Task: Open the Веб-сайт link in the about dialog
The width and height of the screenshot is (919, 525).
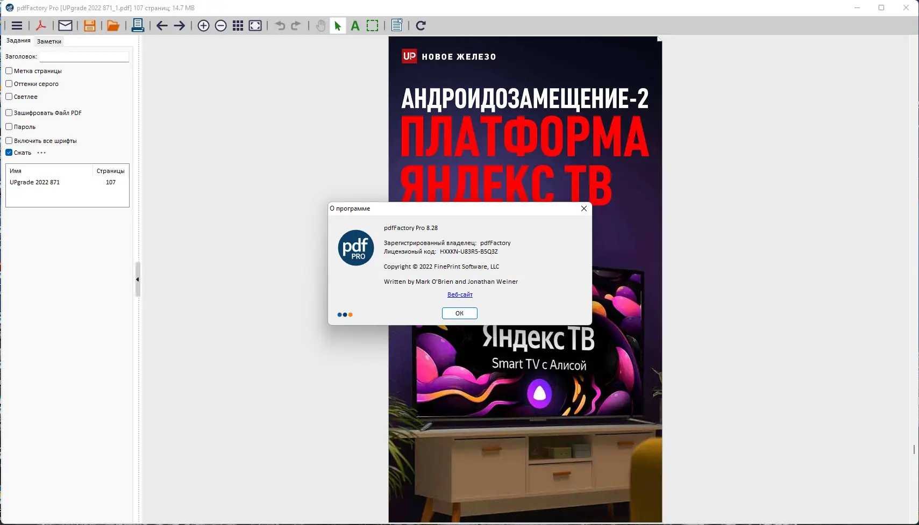Action: 460,294
